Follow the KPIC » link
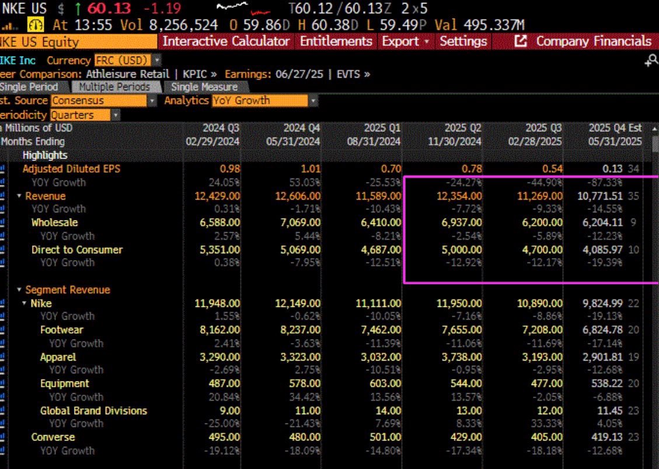Screen dimensions: 659x469 200,74
